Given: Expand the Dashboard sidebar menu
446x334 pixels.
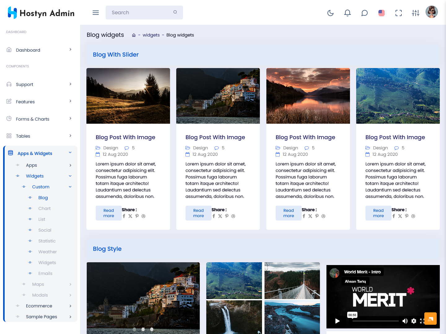Looking at the screenshot, I should [x=40, y=50].
